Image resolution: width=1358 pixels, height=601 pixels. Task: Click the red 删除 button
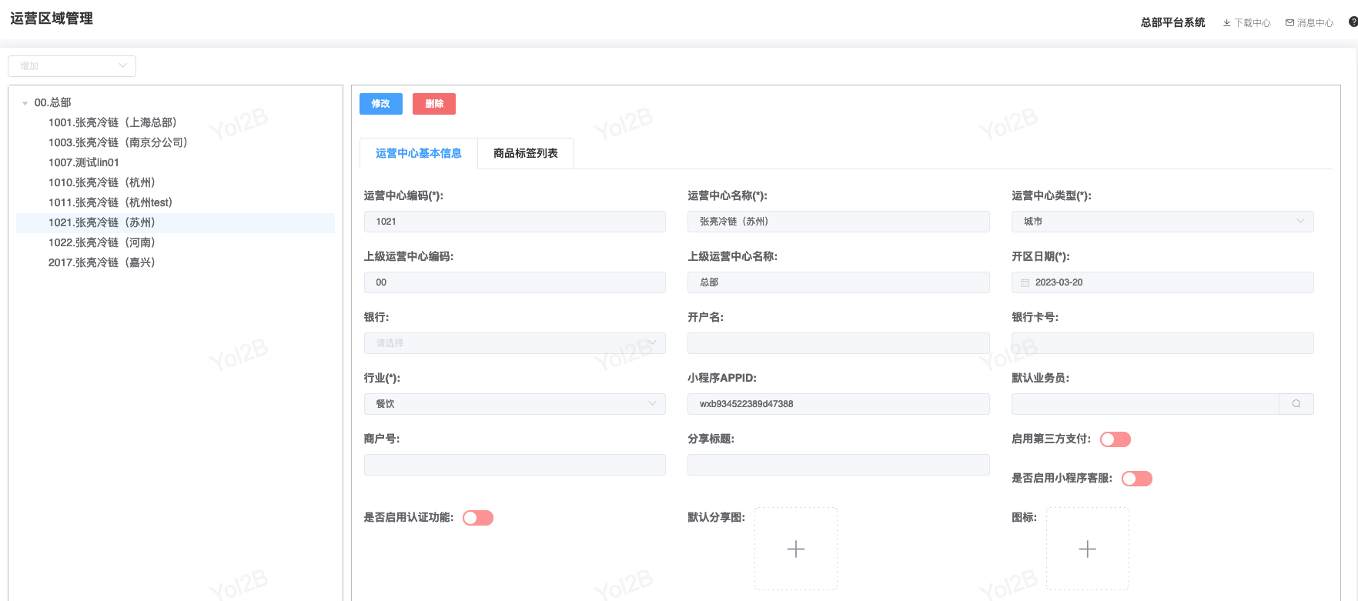[433, 104]
